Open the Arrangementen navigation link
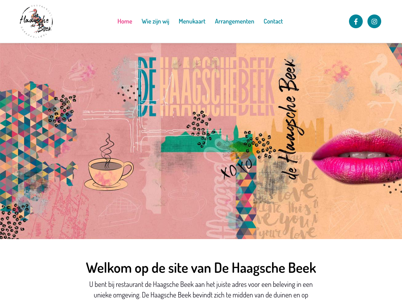The image size is (402, 301). 234,22
